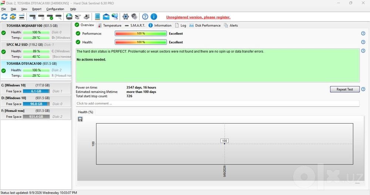This screenshot has height=195, width=370.
Task: Click the globe with monitor network icon
Action: click(x=115, y=17)
